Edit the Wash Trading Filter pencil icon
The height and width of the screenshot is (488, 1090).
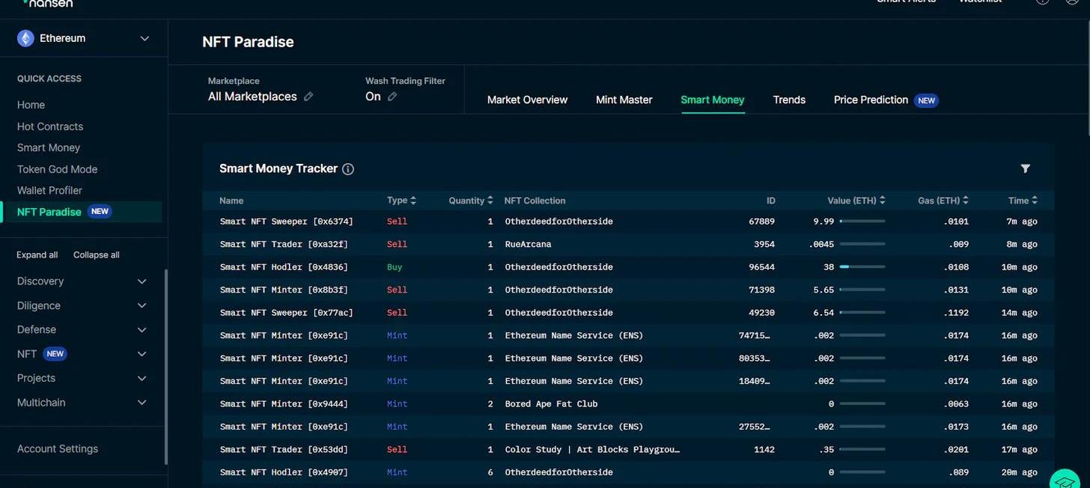click(x=392, y=97)
